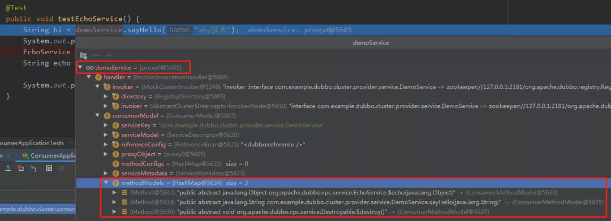Click the back arrow in demoService popup

click(96, 55)
